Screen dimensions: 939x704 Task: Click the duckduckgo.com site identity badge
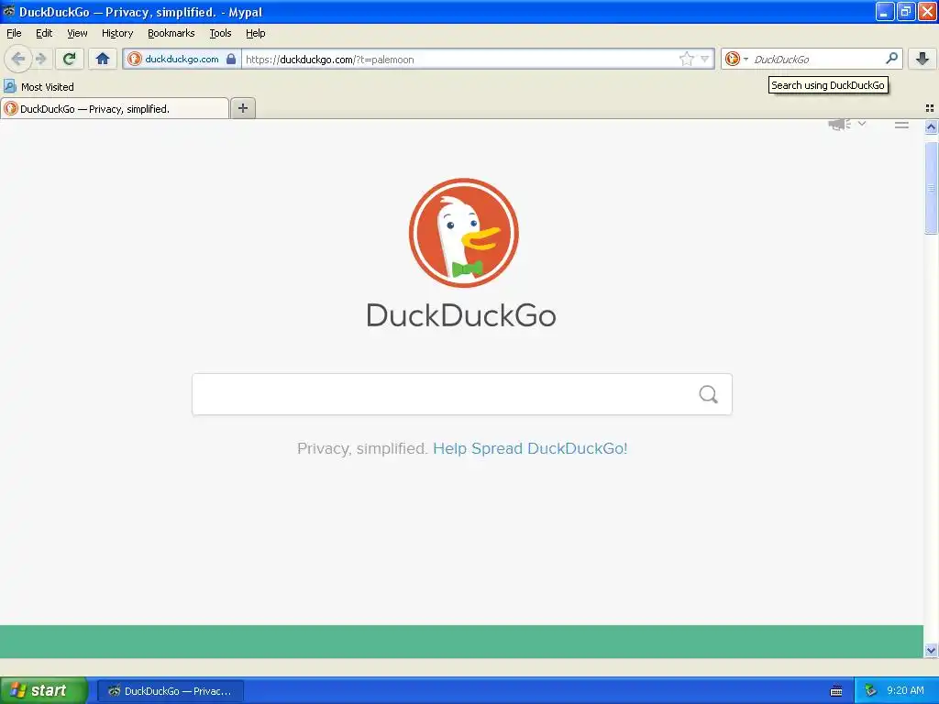tap(182, 59)
